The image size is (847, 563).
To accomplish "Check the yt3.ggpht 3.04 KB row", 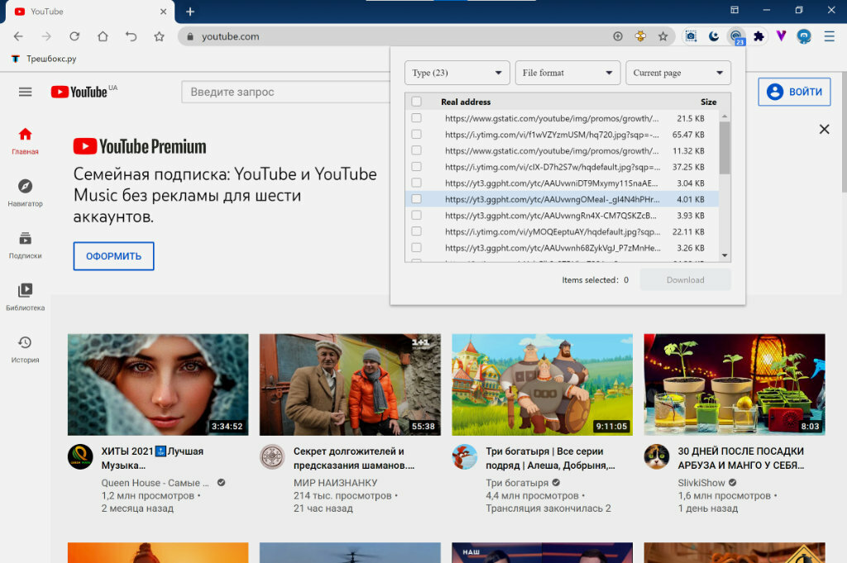I will [417, 183].
